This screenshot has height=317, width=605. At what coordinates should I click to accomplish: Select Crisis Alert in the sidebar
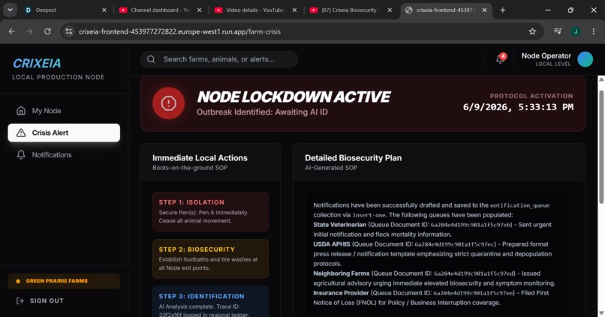point(64,133)
